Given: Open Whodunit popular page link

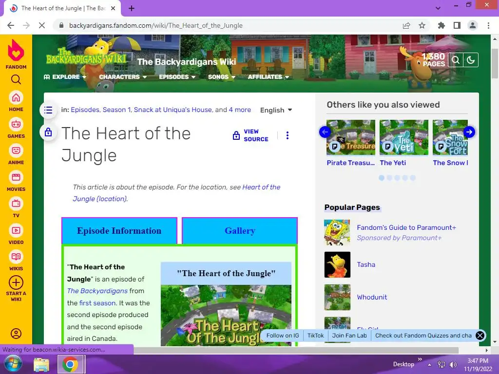Looking at the screenshot, I should 372,297.
